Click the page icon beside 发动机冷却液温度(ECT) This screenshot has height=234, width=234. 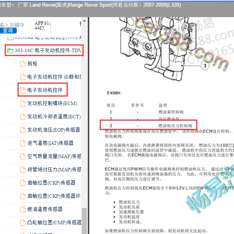pos(23,117)
